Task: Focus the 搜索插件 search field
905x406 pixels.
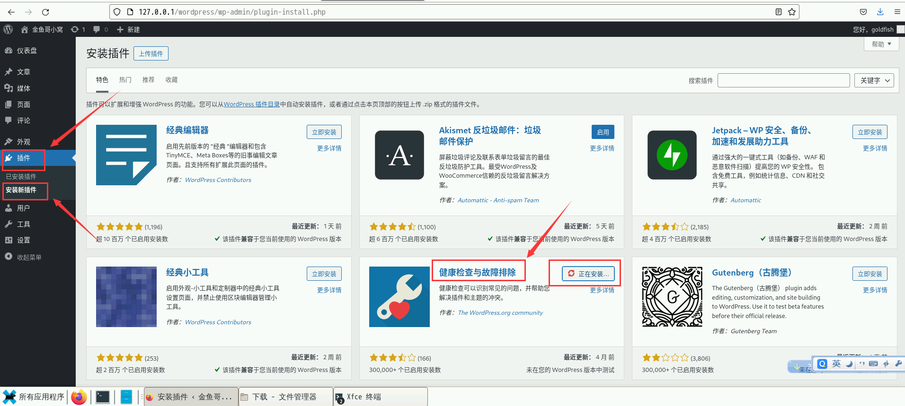Action: click(x=784, y=80)
